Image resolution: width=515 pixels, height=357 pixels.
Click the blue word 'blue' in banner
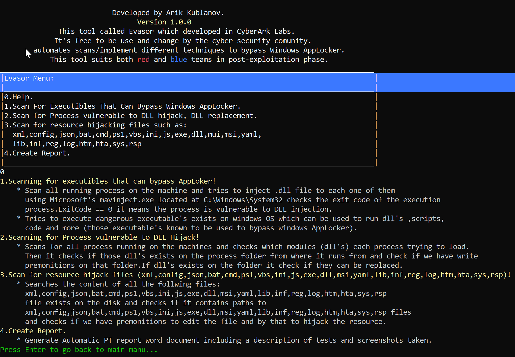179,60
